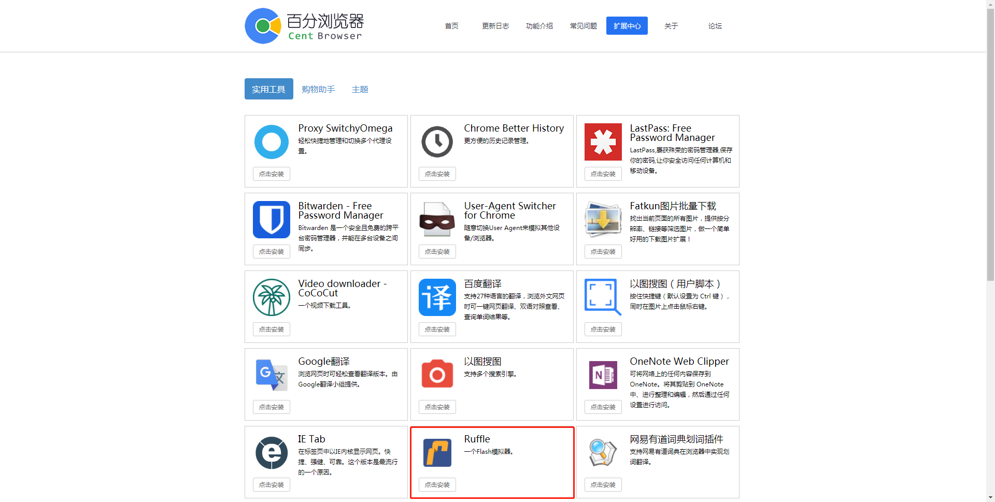Image resolution: width=995 pixels, height=502 pixels.
Task: Click the page scrollbar thumb
Action: pyautogui.click(x=990, y=144)
